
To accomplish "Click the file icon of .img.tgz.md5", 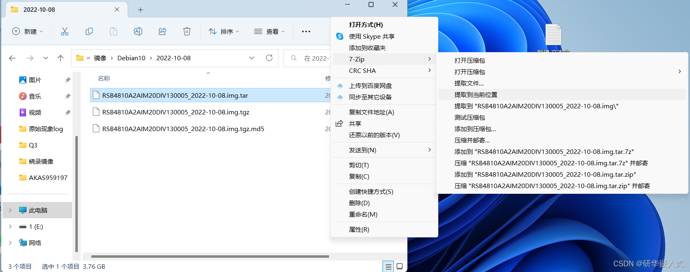I will pyautogui.click(x=96, y=129).
